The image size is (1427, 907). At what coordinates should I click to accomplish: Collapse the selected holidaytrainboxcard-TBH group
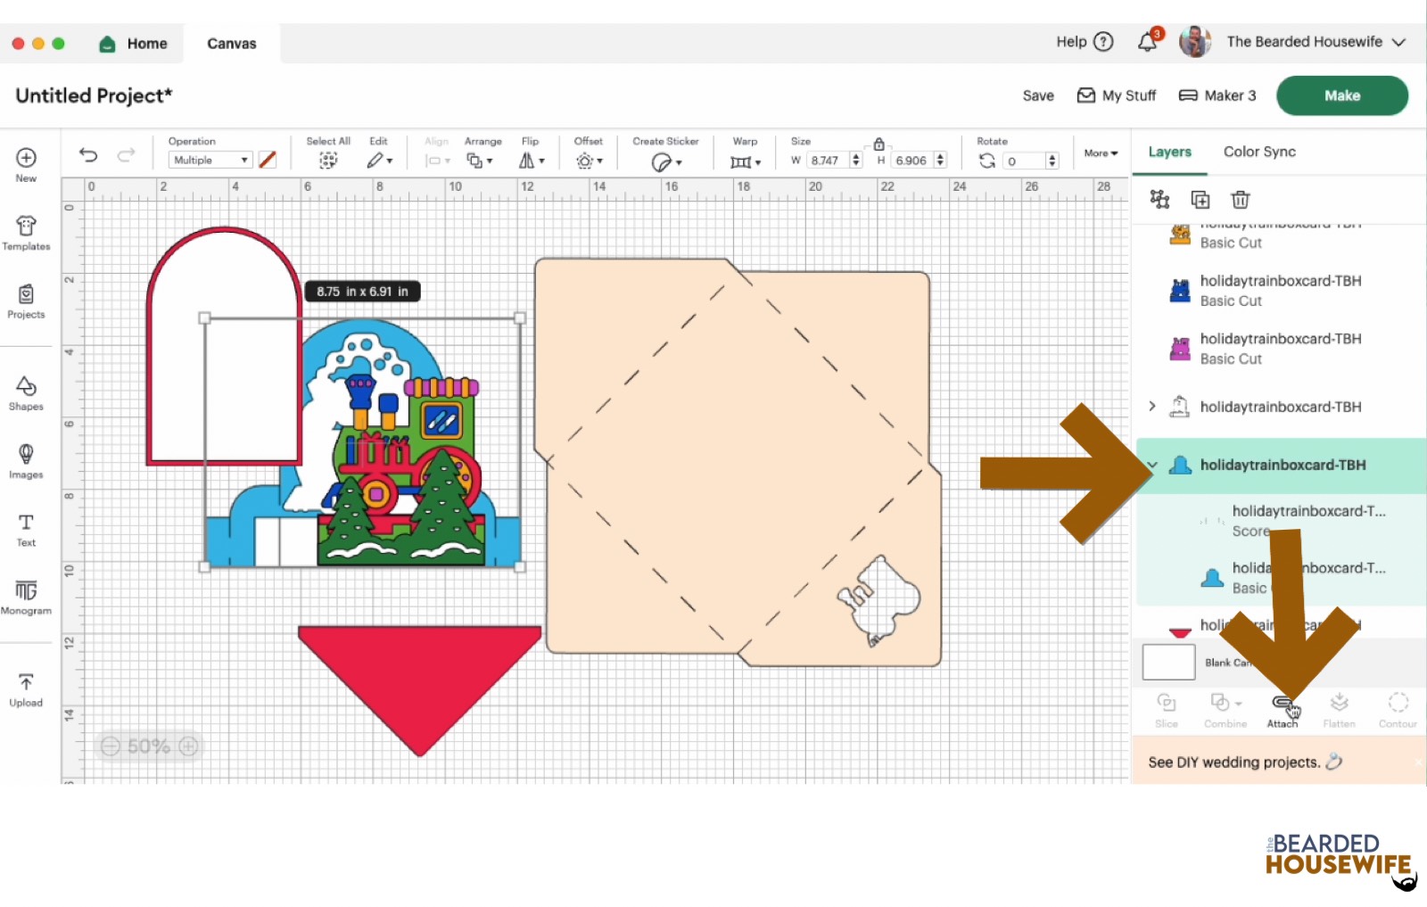(x=1152, y=465)
